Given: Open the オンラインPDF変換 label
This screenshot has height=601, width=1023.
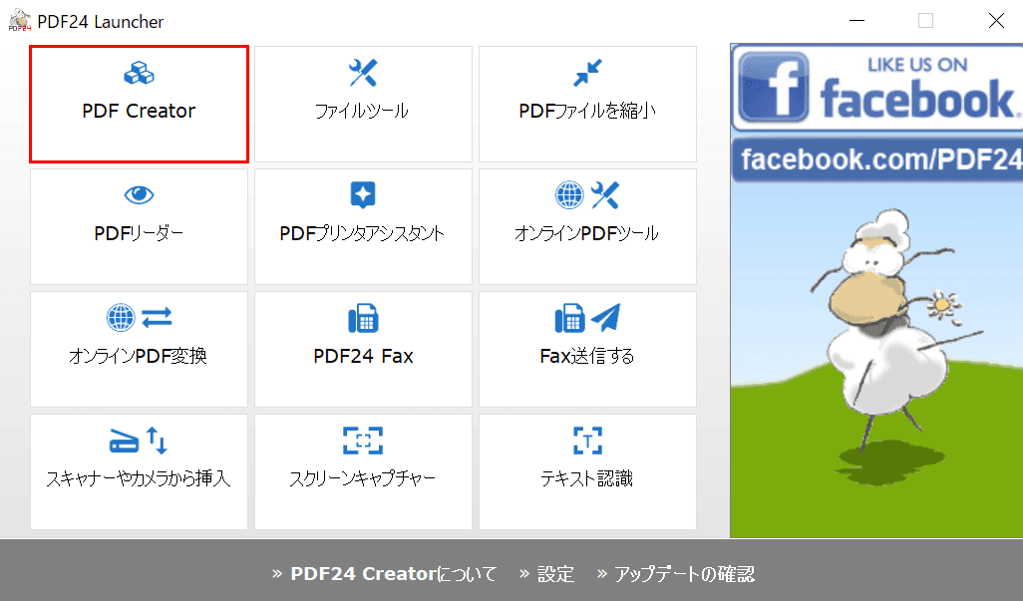Looking at the screenshot, I should (x=139, y=356).
